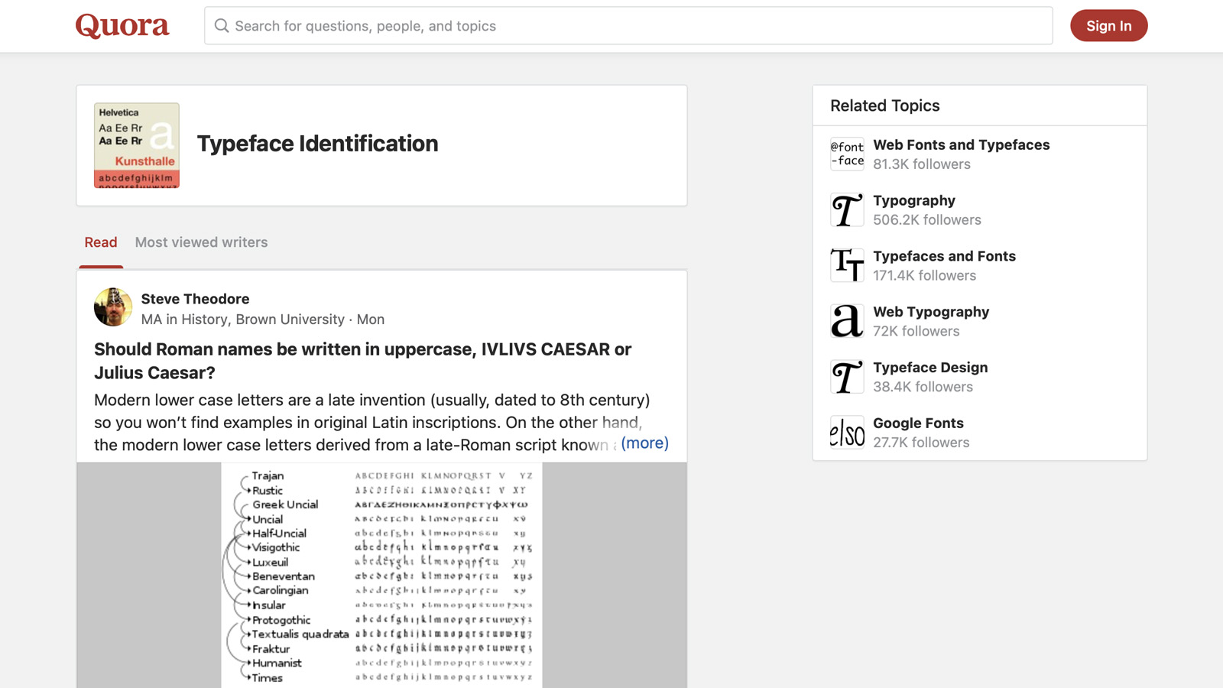Open Typefaces and Fonts topic link

coord(944,256)
